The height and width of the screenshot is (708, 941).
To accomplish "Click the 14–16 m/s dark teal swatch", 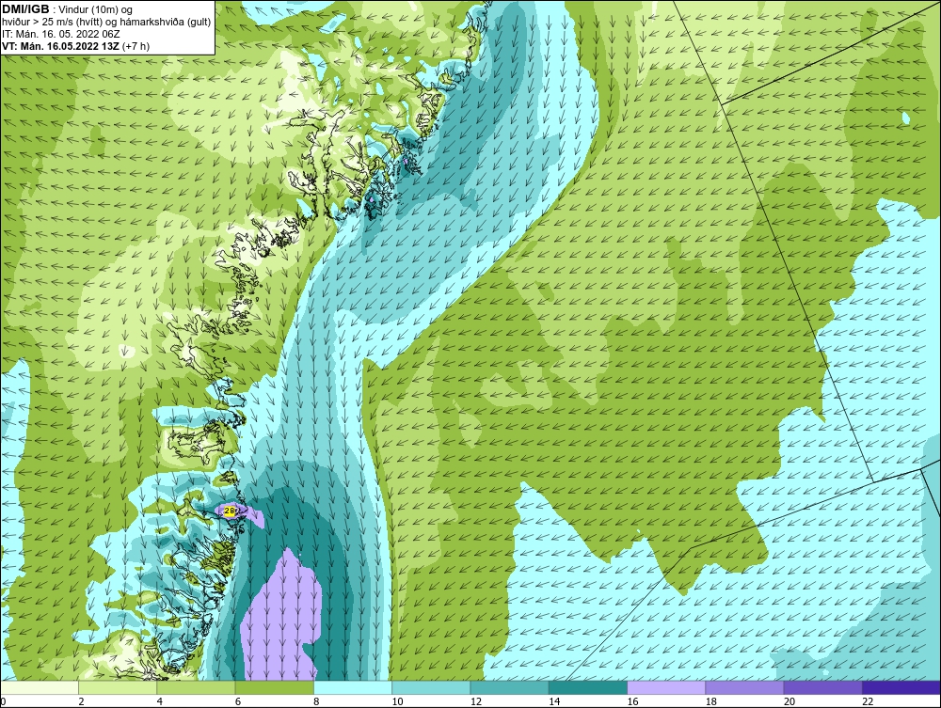I will 588,687.
